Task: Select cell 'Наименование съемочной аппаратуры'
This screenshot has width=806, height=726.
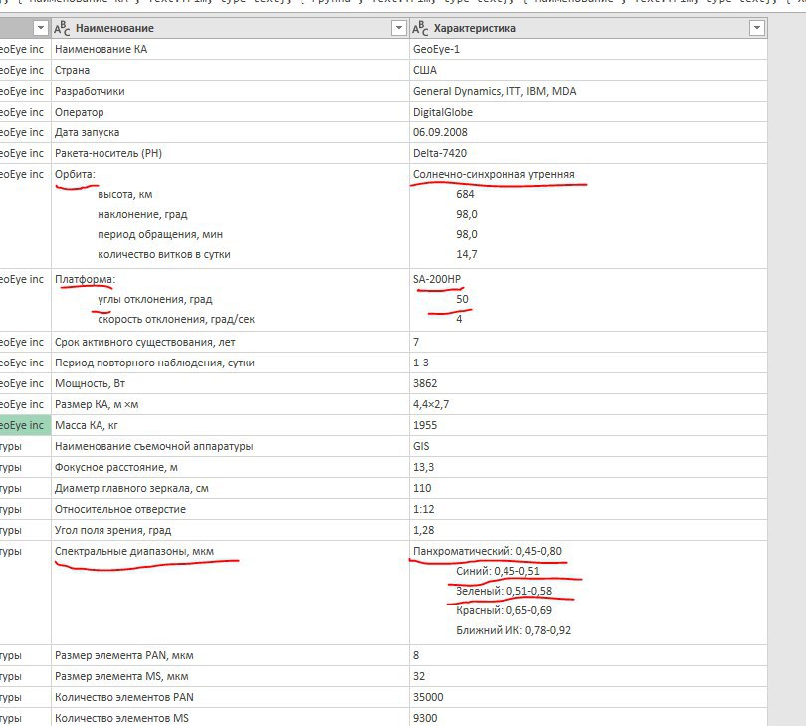Action: 230,446
